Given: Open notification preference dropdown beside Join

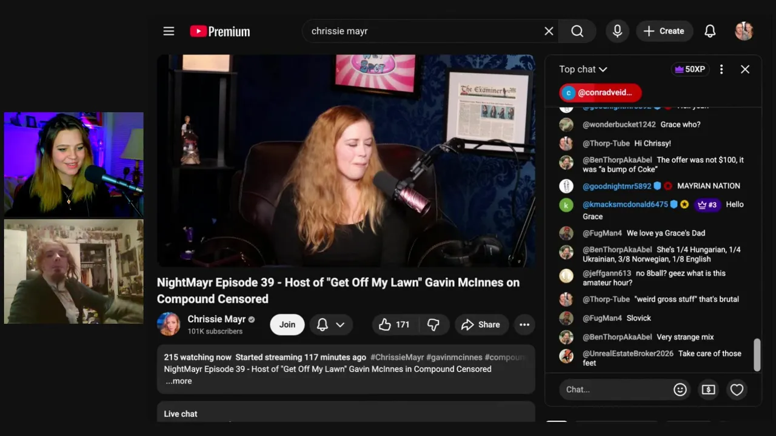Looking at the screenshot, I should coord(331,325).
